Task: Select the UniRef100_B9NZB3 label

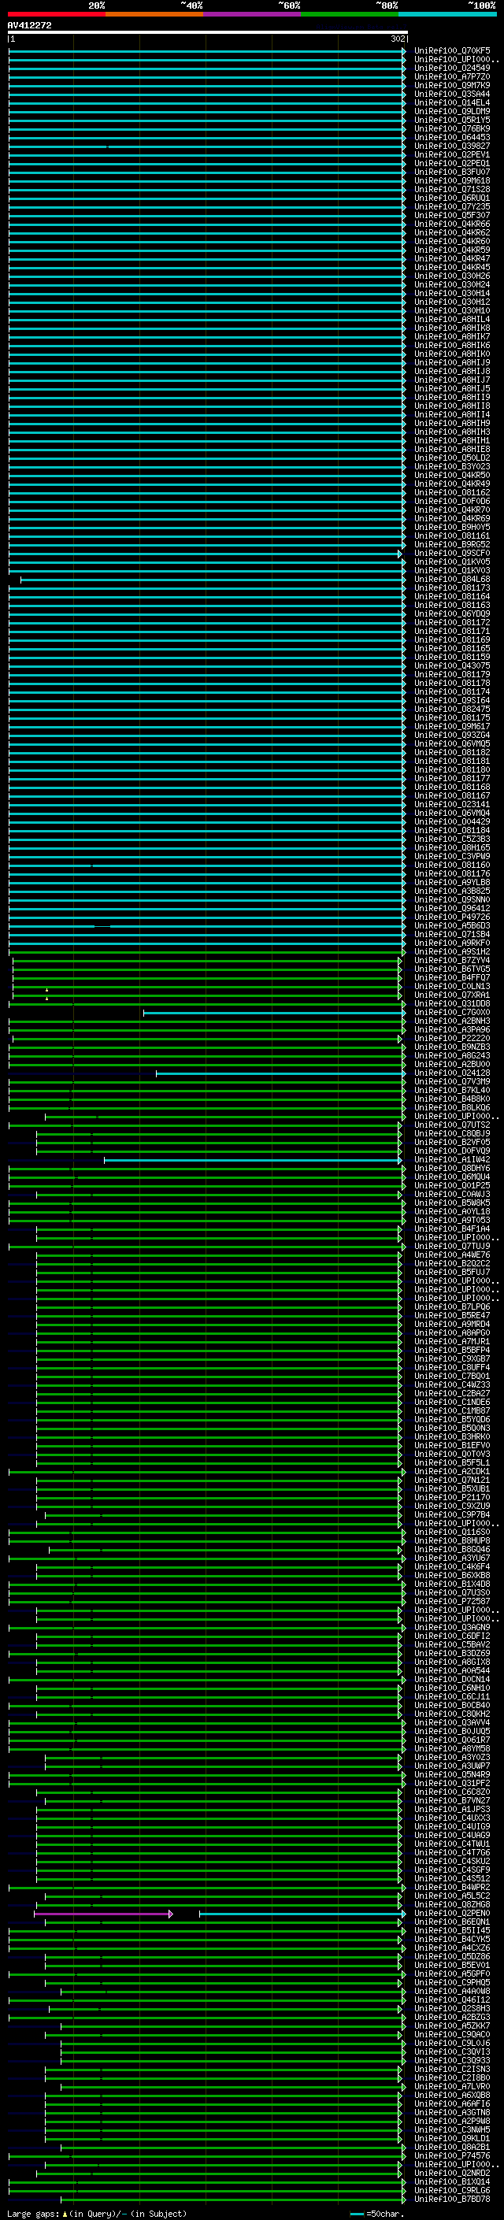Action: [x=452, y=1047]
